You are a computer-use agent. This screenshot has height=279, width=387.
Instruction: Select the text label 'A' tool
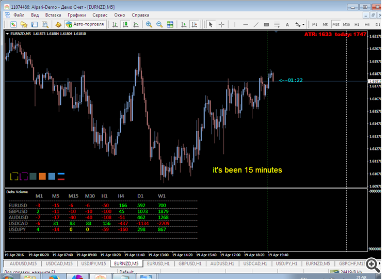coord(287,25)
